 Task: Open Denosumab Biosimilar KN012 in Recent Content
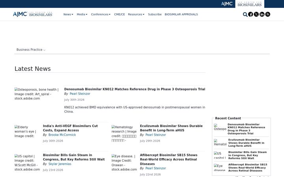point(246,129)
